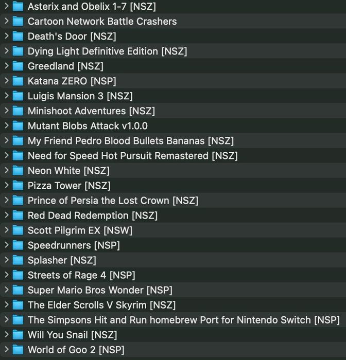Select the text "Pizza Tower [NSZ]"
Viewport: 346px width, 360px height.
click(69, 186)
